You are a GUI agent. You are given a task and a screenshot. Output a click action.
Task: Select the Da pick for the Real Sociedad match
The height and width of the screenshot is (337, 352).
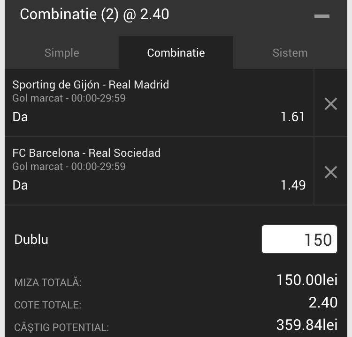click(x=20, y=185)
